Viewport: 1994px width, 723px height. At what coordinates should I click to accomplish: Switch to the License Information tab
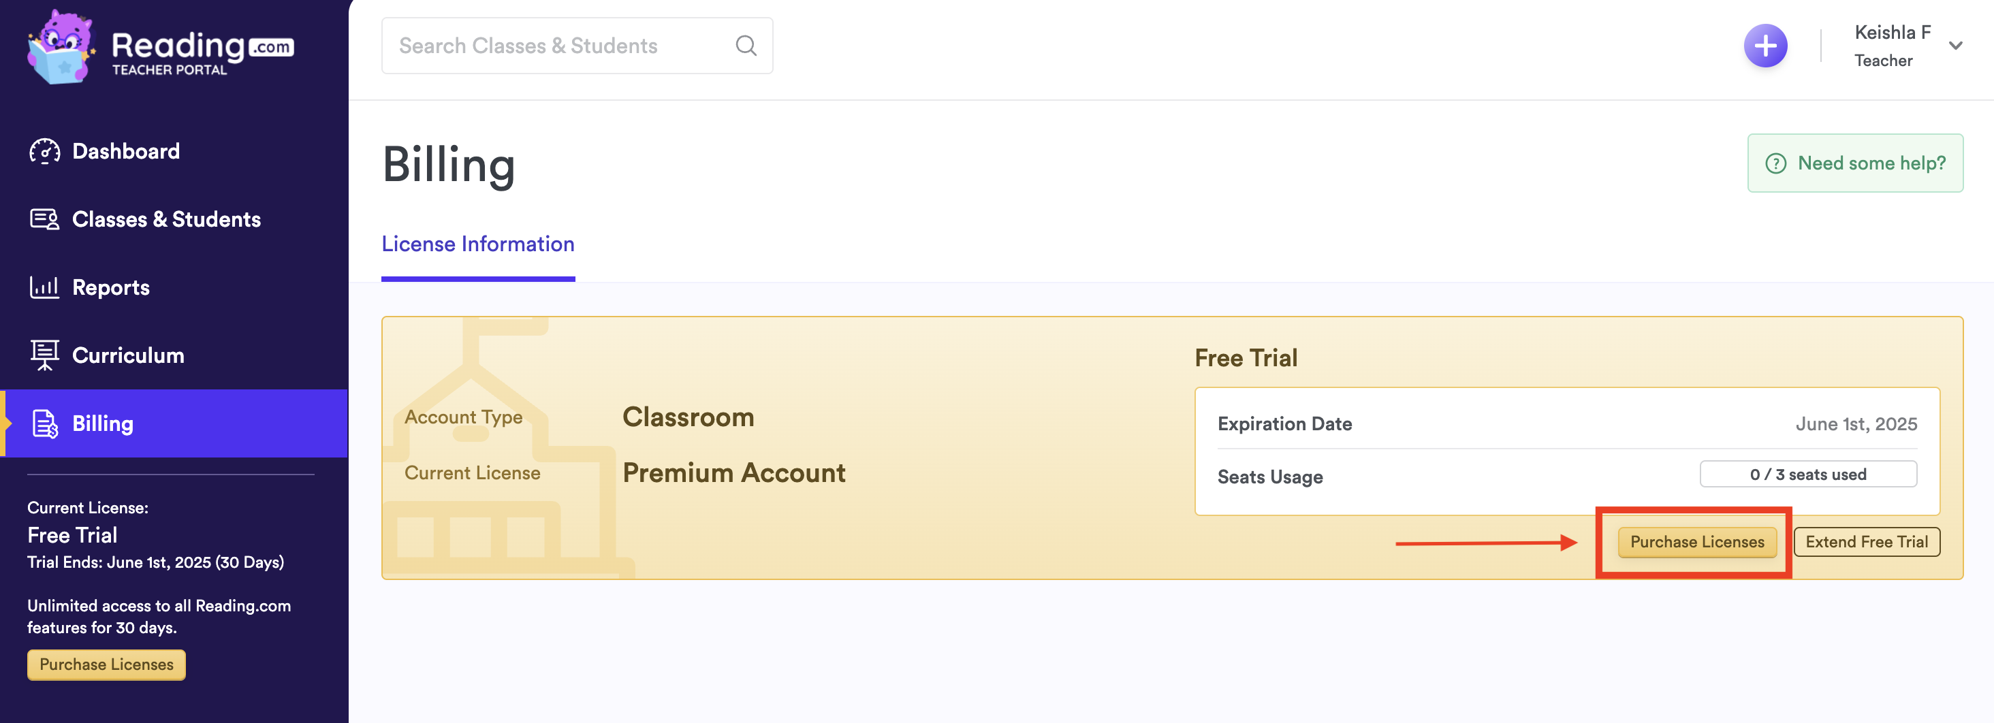pos(477,244)
